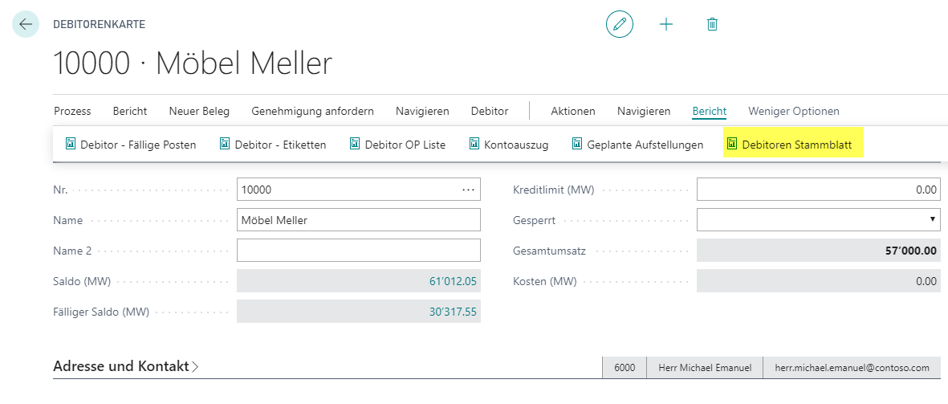Click the pencil edit icon

tap(619, 24)
